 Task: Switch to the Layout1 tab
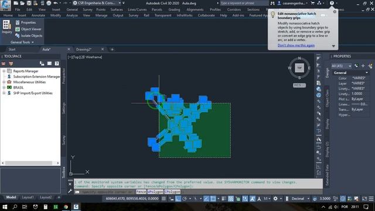[28, 198]
